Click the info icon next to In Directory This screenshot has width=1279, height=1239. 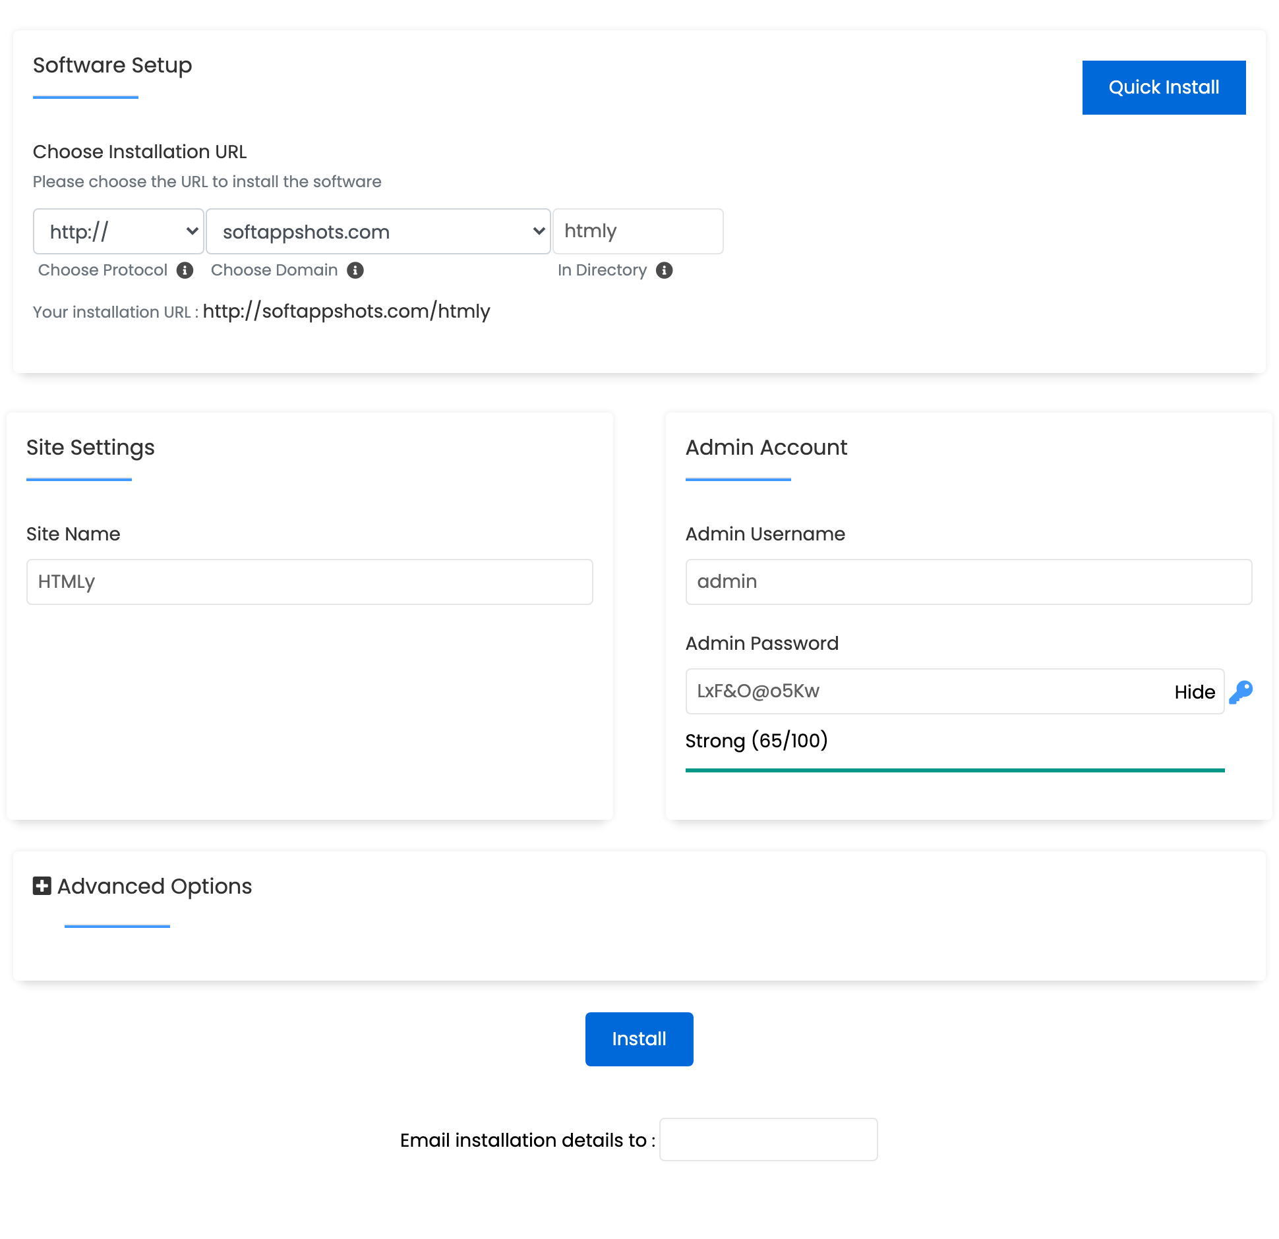click(664, 270)
